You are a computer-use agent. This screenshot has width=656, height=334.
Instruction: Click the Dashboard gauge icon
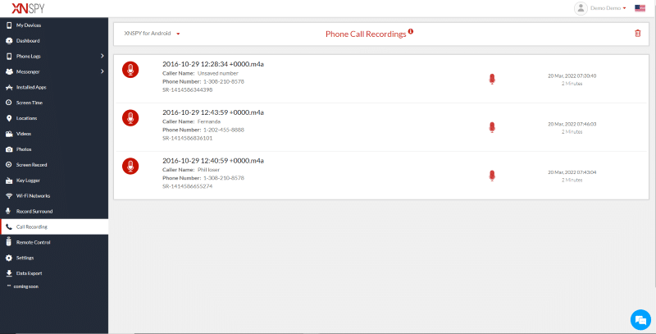[9, 41]
